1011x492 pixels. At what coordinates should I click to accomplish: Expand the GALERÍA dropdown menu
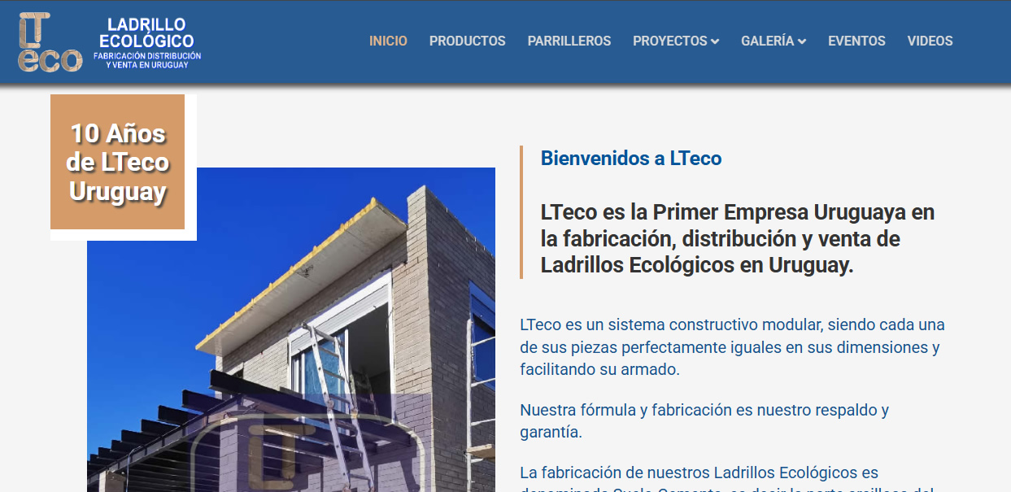768,41
